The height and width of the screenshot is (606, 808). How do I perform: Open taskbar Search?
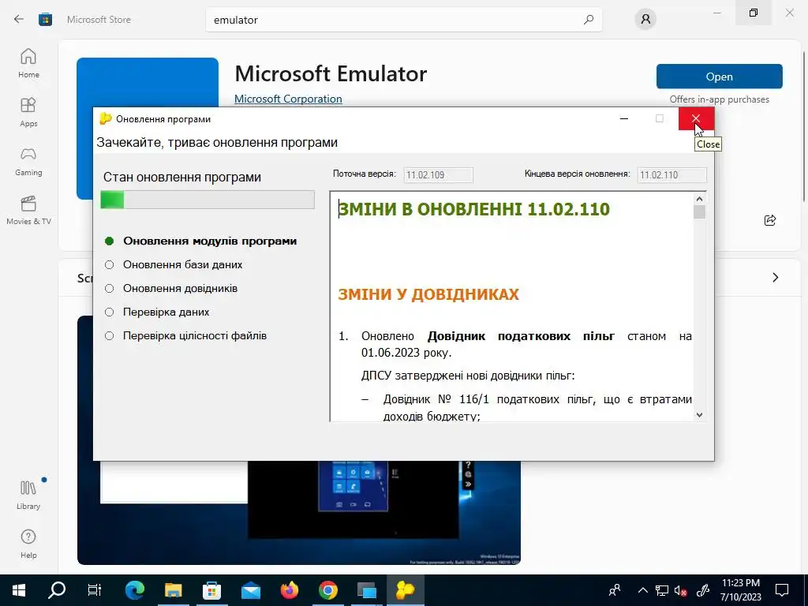coord(57,590)
